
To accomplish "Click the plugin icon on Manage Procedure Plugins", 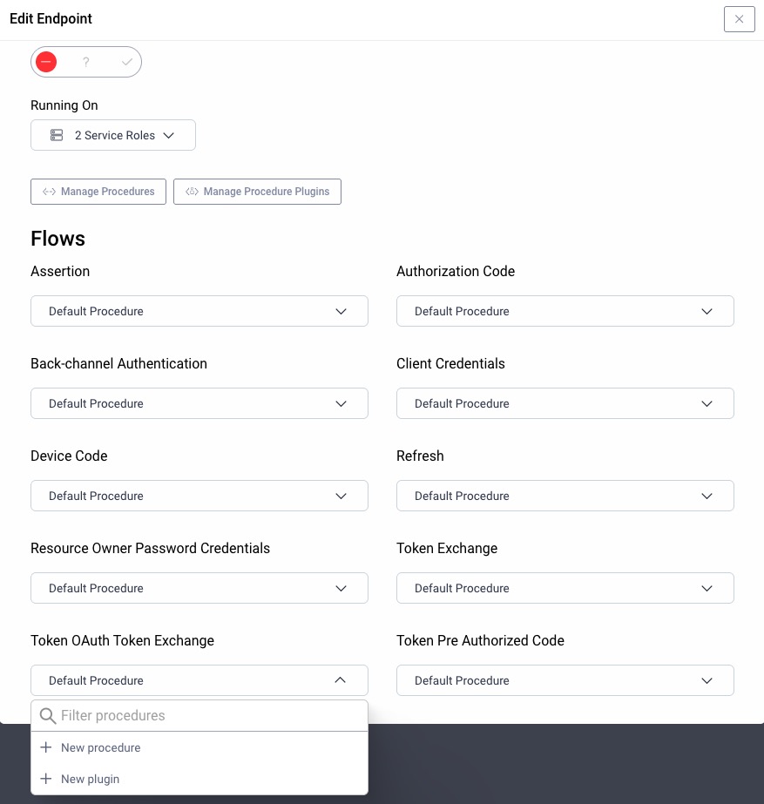I will (192, 192).
